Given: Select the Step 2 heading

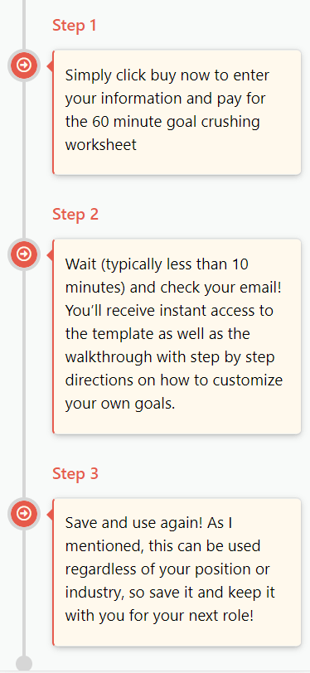Looking at the screenshot, I should click(75, 214).
